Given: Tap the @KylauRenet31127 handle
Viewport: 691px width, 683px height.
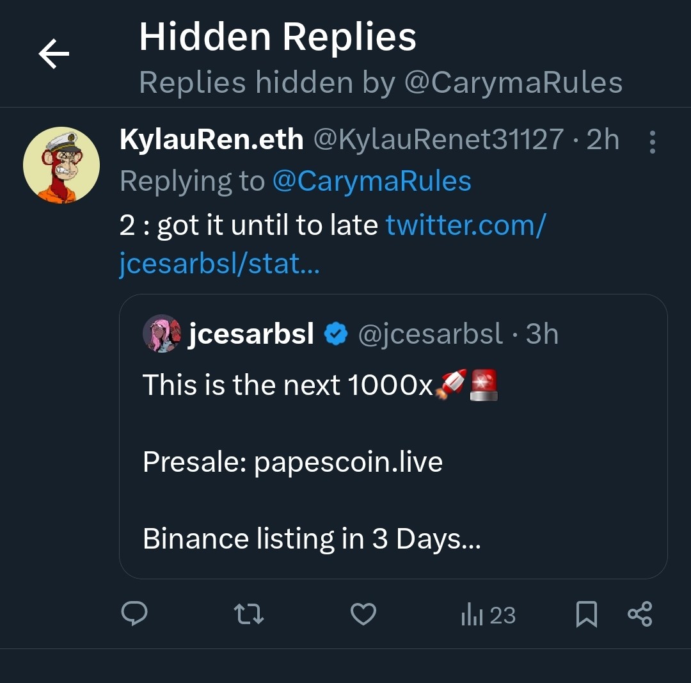Looking at the screenshot, I should (438, 140).
